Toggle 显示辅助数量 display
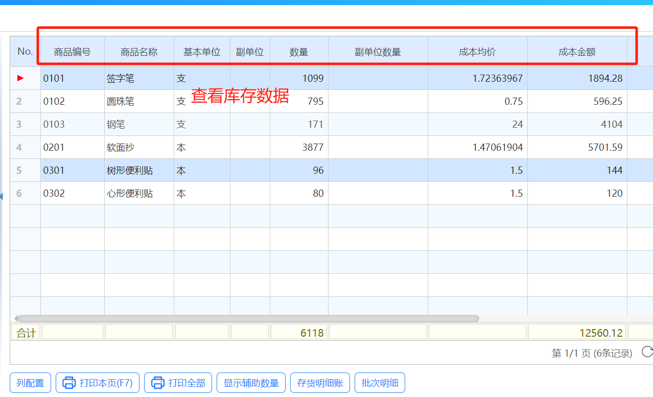This screenshot has height=397, width=653. pos(251,383)
